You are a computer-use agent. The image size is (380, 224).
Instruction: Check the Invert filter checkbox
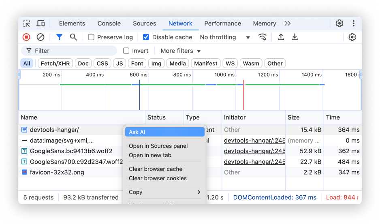126,51
